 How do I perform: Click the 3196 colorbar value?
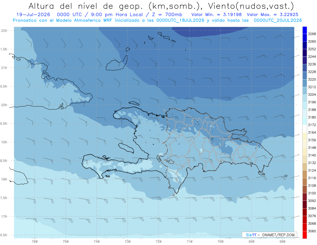[312, 102]
